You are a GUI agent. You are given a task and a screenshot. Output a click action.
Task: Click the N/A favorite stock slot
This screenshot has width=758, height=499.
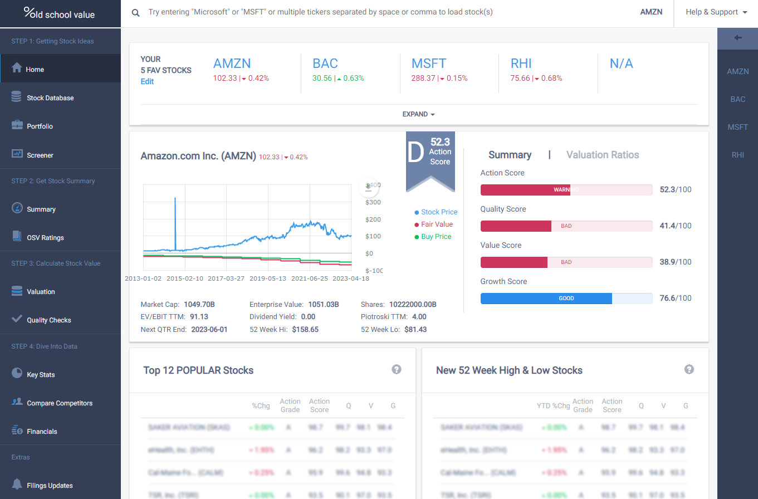coord(622,63)
